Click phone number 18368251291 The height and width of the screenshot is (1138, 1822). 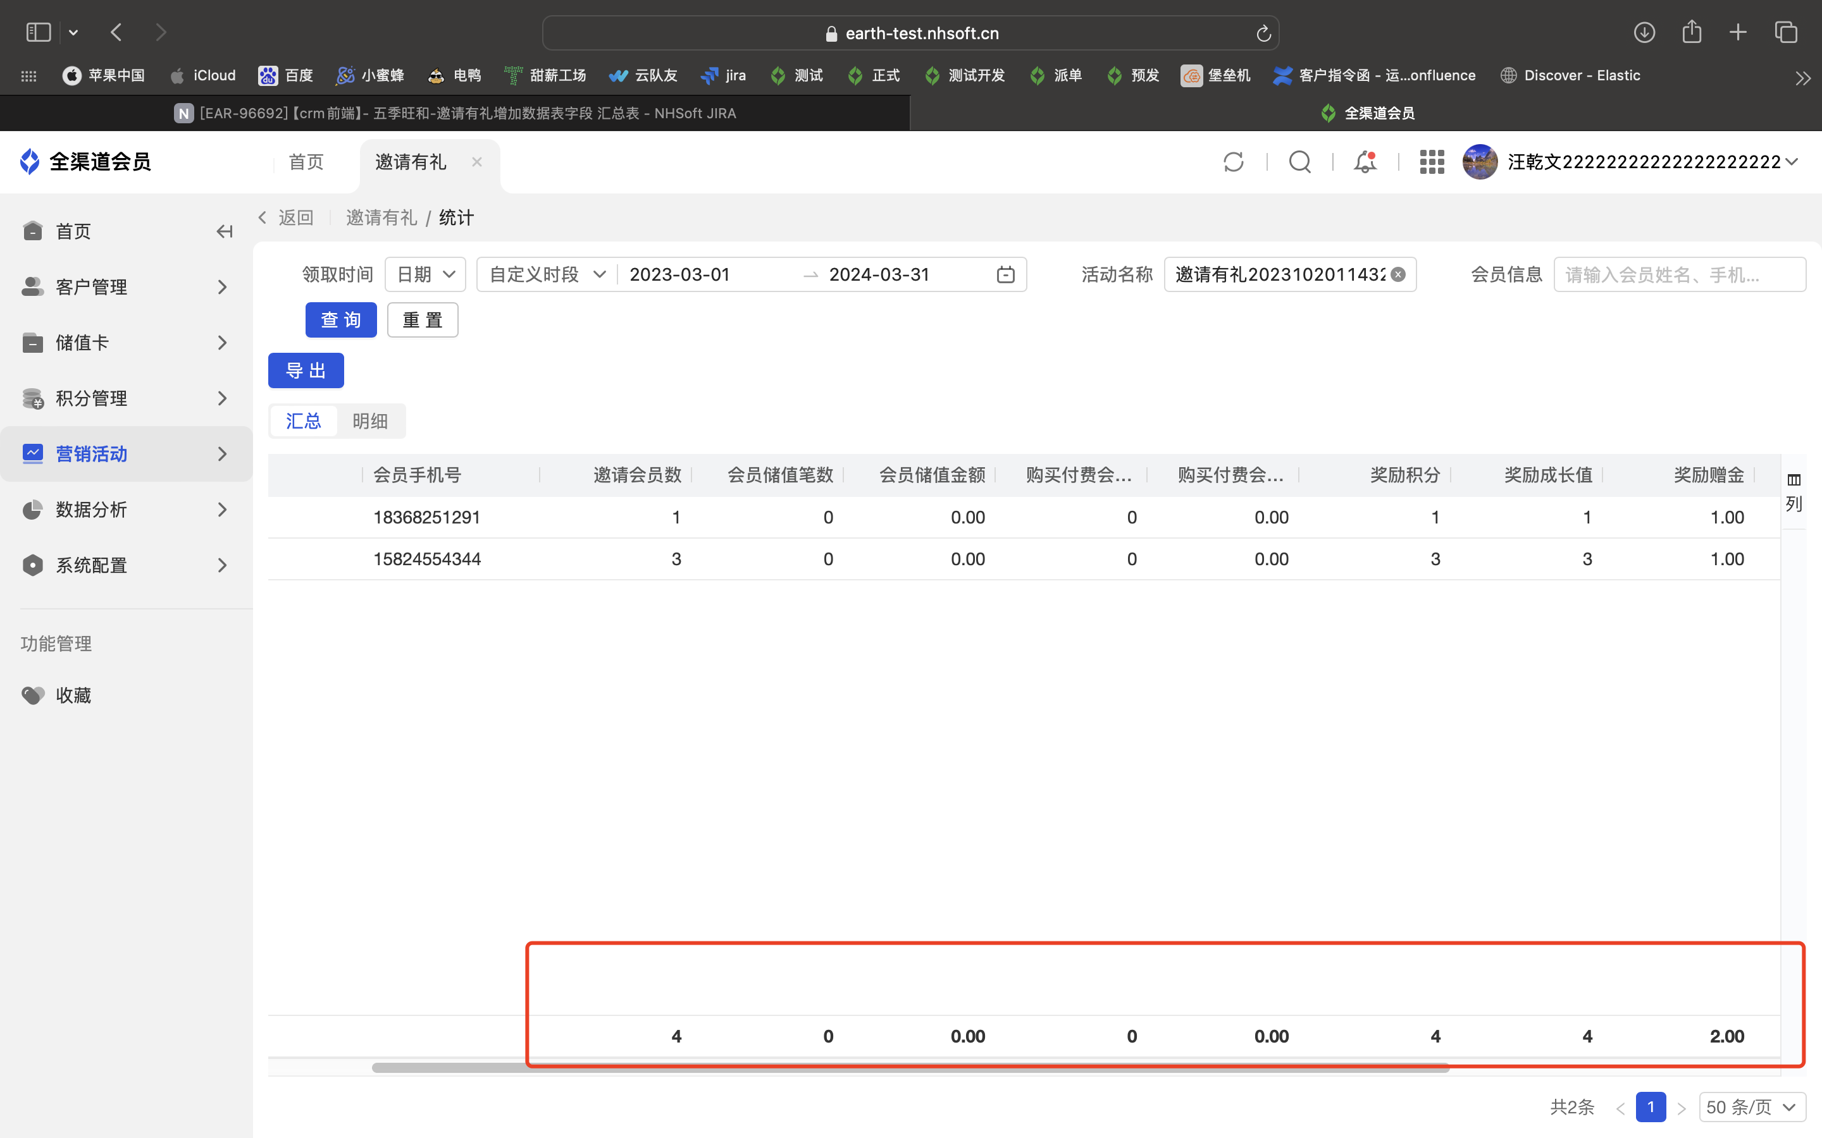(x=427, y=517)
